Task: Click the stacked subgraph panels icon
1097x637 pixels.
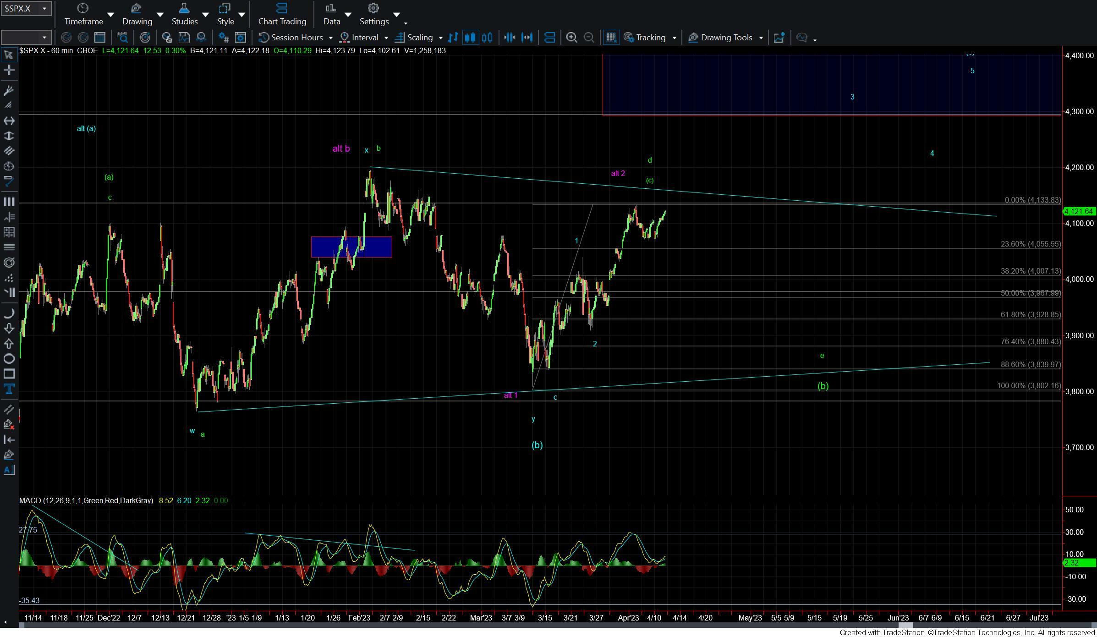Action: point(549,38)
